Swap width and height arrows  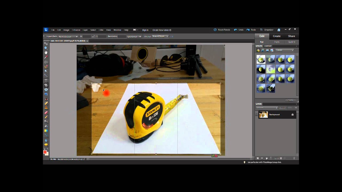point(93,36)
